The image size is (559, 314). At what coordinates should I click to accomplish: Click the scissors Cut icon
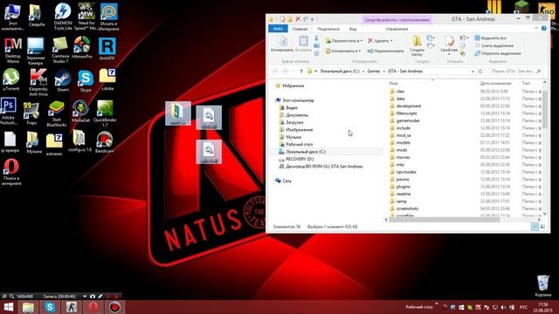(x=316, y=38)
